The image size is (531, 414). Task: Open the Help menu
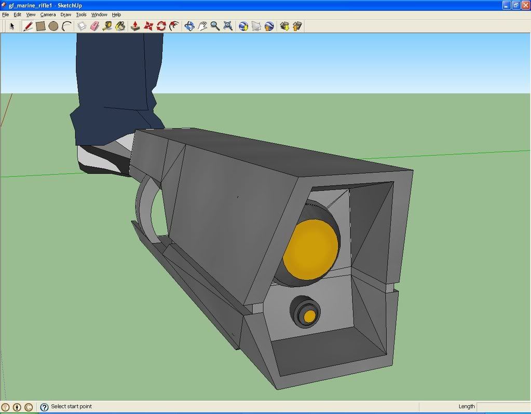(116, 15)
